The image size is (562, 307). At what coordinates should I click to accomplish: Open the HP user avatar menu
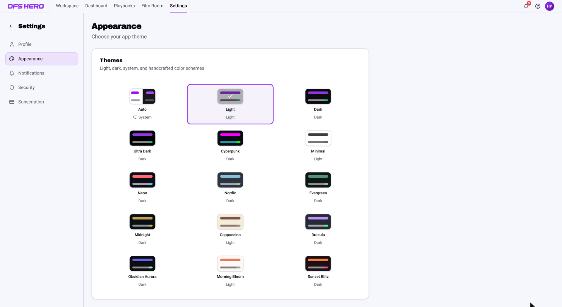pos(550,6)
